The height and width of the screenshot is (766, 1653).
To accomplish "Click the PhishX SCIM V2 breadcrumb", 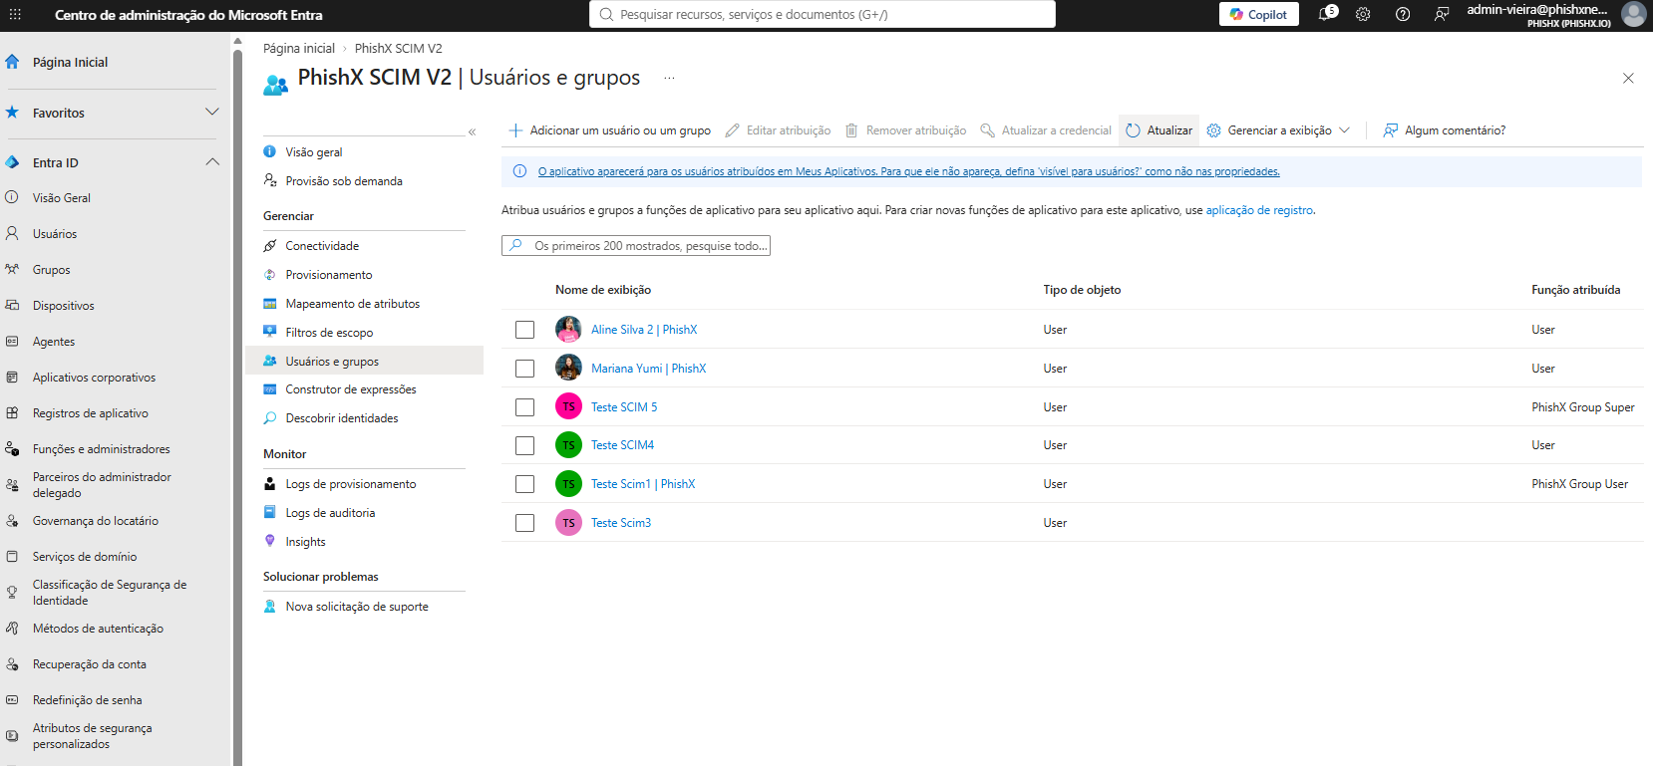I will click(399, 48).
